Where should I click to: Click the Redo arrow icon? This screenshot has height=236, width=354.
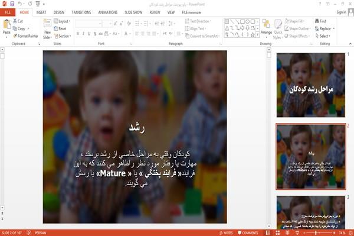pyautogui.click(x=30, y=4)
